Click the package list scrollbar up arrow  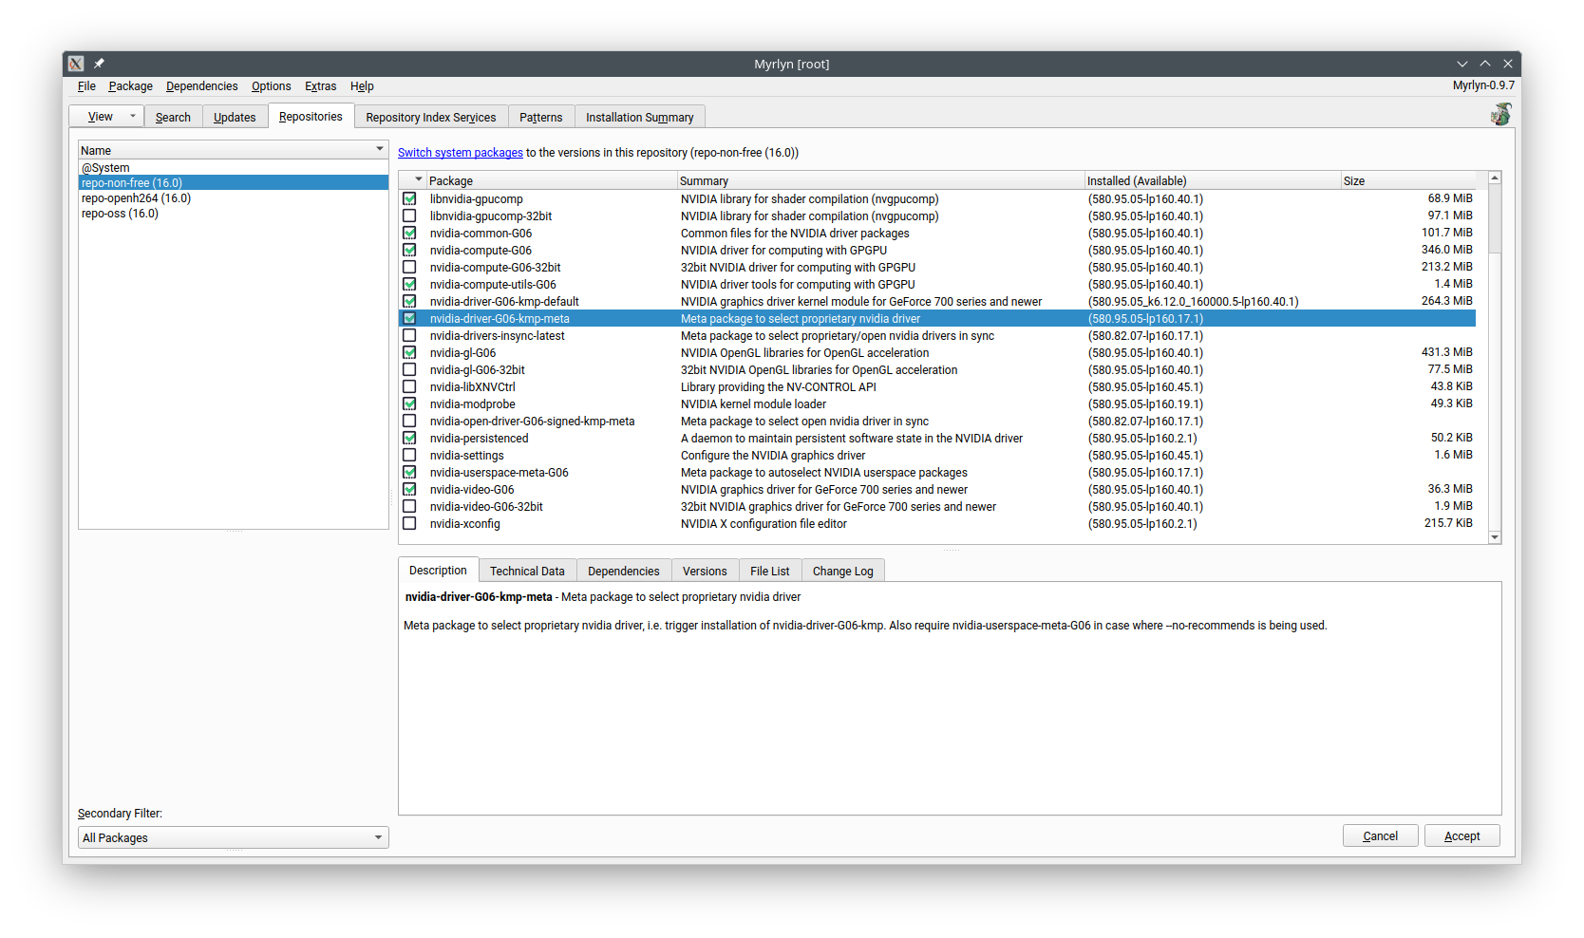click(1495, 178)
